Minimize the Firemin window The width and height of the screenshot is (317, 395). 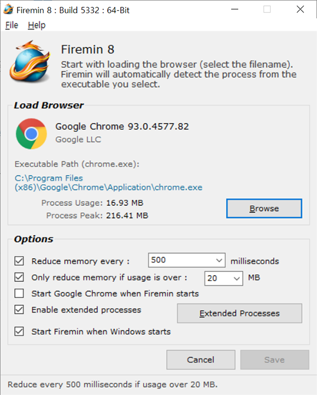234,9
